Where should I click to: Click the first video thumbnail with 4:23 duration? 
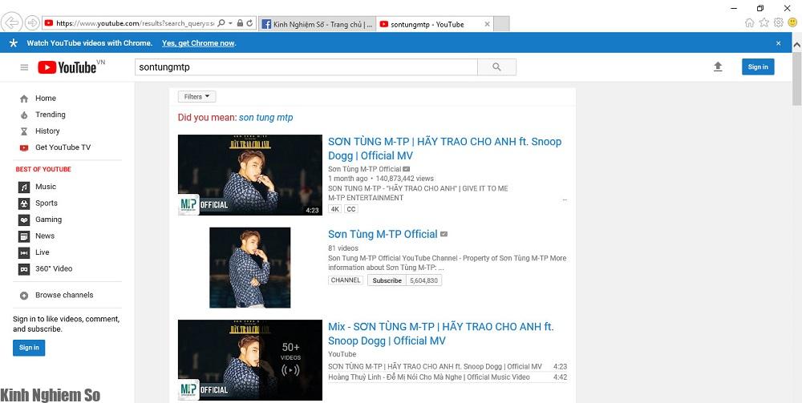tap(250, 175)
